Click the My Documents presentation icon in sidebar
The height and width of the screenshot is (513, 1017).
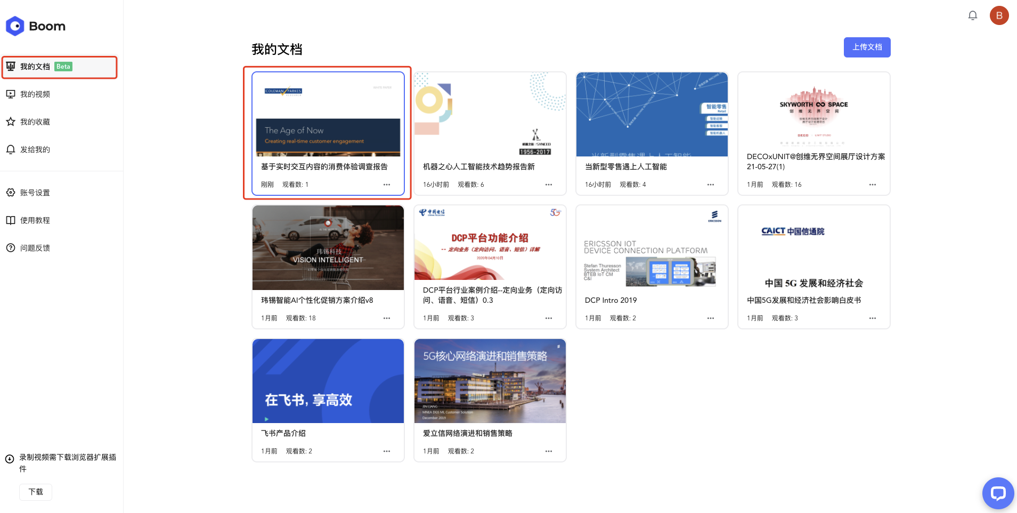pyautogui.click(x=11, y=67)
